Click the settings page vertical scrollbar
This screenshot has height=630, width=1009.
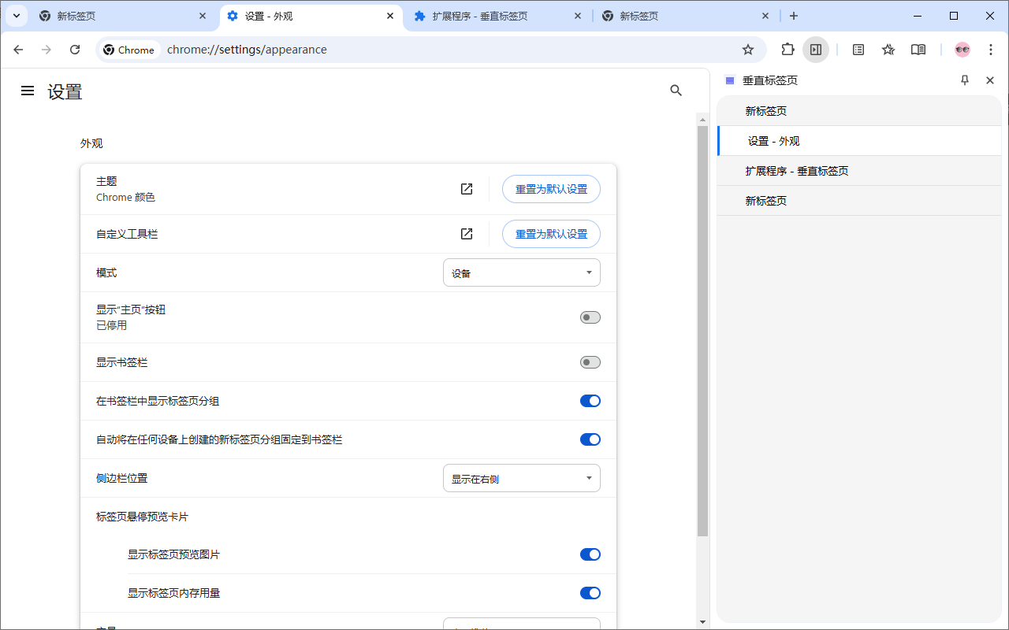point(703,331)
